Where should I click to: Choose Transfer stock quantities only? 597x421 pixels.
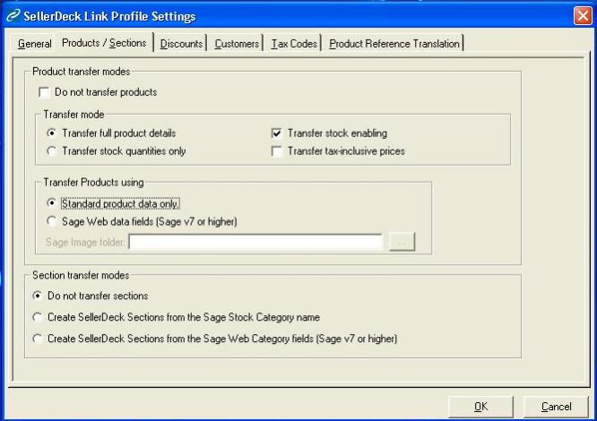point(51,151)
